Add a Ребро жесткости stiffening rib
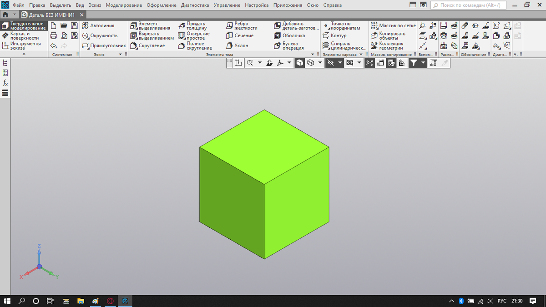The image size is (546, 307). click(x=242, y=25)
